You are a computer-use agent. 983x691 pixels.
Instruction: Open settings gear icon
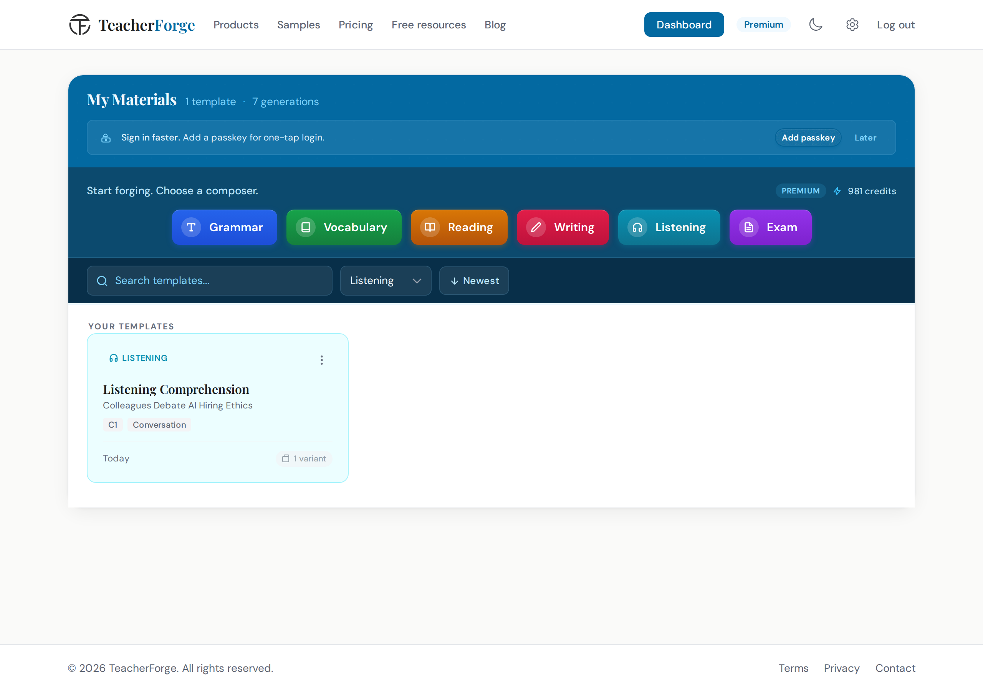pyautogui.click(x=852, y=25)
